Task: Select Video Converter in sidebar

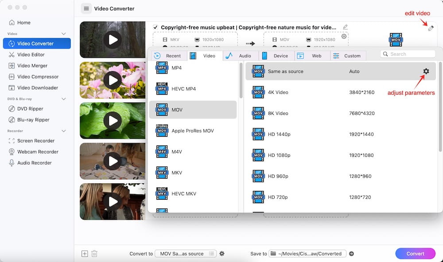Action: point(37,43)
